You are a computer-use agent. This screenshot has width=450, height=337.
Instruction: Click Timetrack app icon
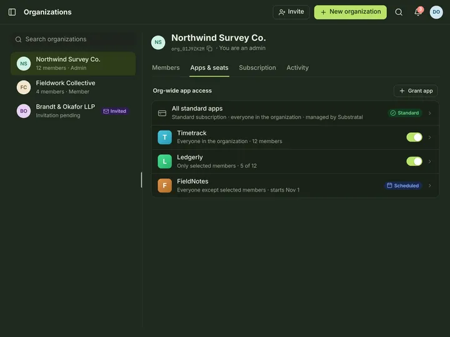click(165, 137)
